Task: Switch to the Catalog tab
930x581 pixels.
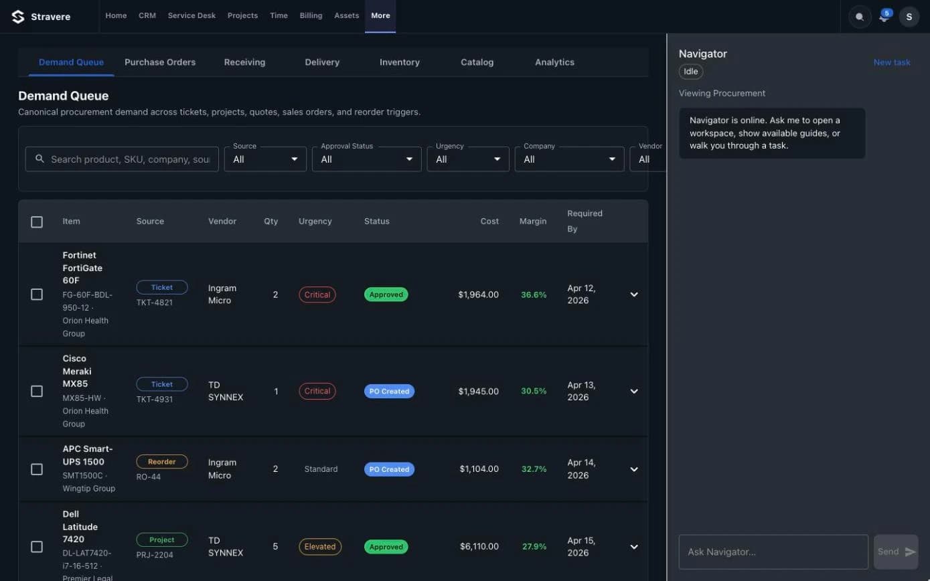Action: coord(477,62)
